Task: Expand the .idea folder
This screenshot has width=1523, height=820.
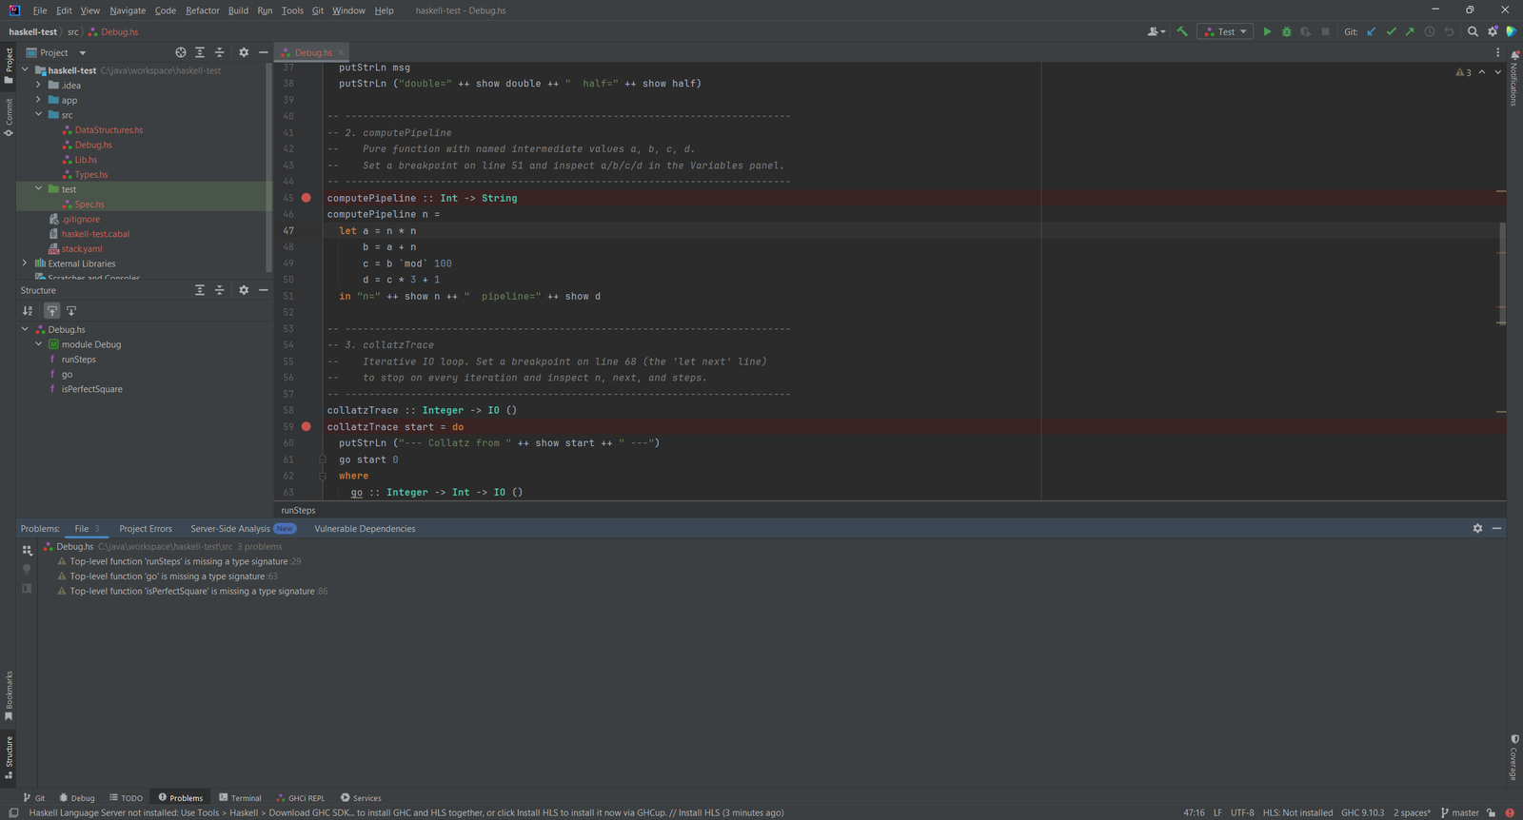Action: click(38, 85)
